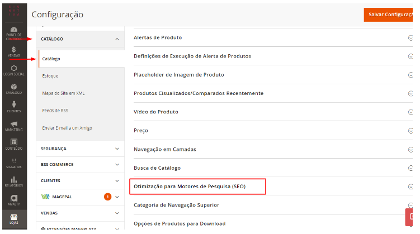Screen dimensions: 420x234
Task: Open the Relatórios bar chart icon
Action: pos(13,182)
